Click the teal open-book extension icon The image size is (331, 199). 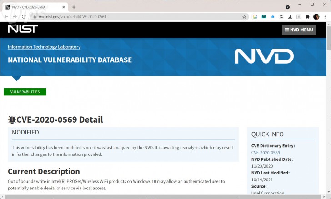(x=264, y=17)
